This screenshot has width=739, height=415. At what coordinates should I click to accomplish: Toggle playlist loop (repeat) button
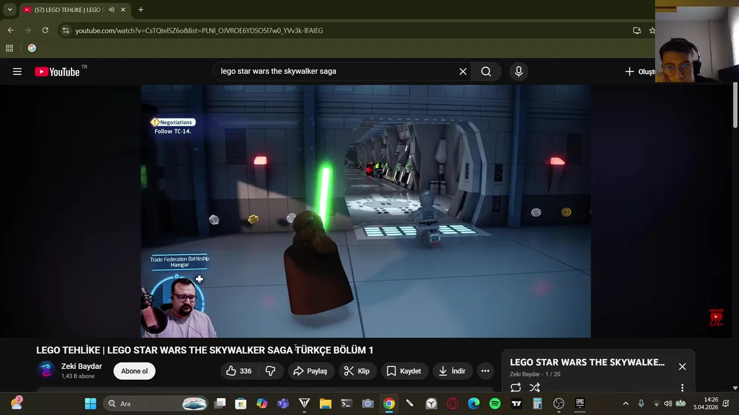click(x=516, y=388)
